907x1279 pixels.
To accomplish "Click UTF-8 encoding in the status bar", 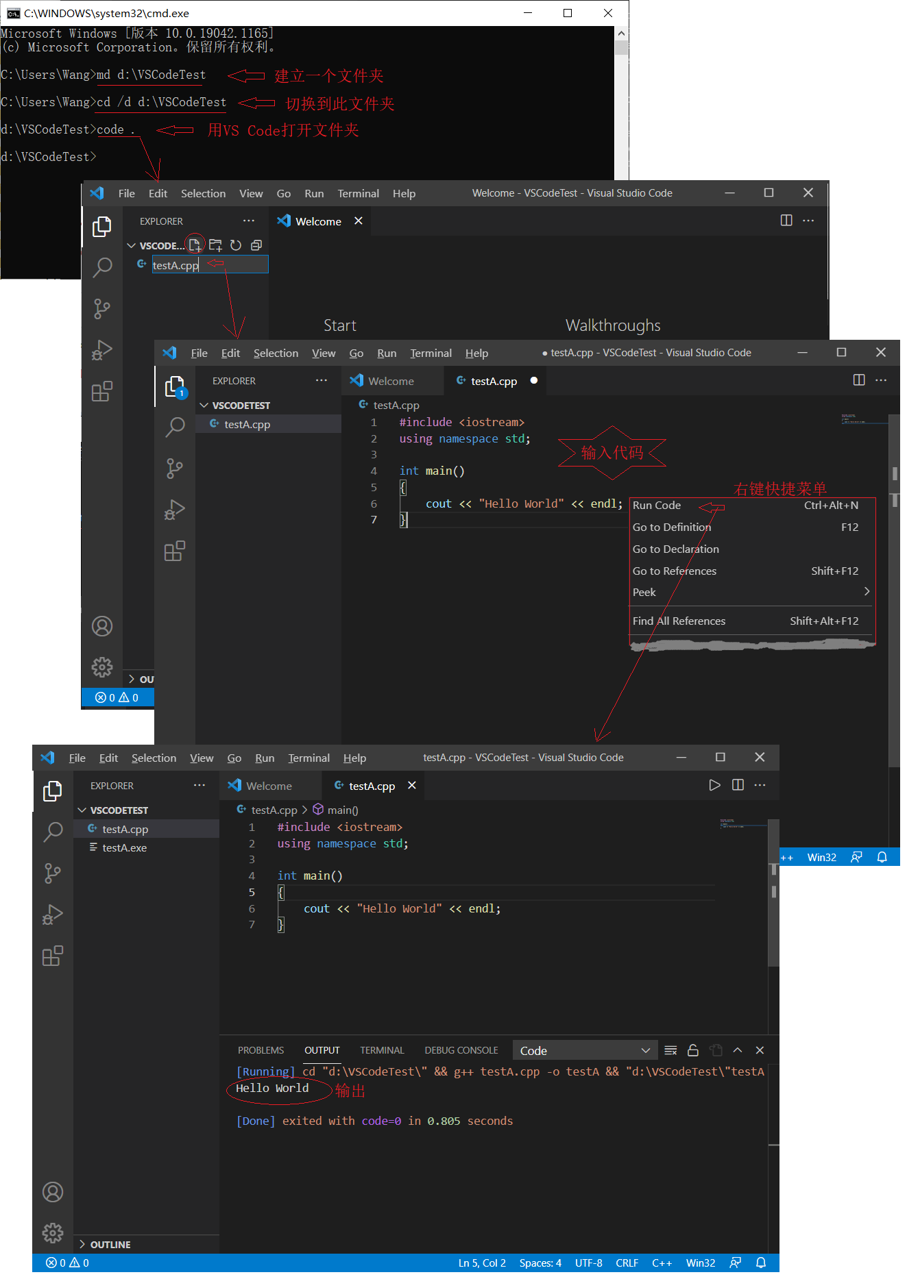I will click(x=589, y=1263).
